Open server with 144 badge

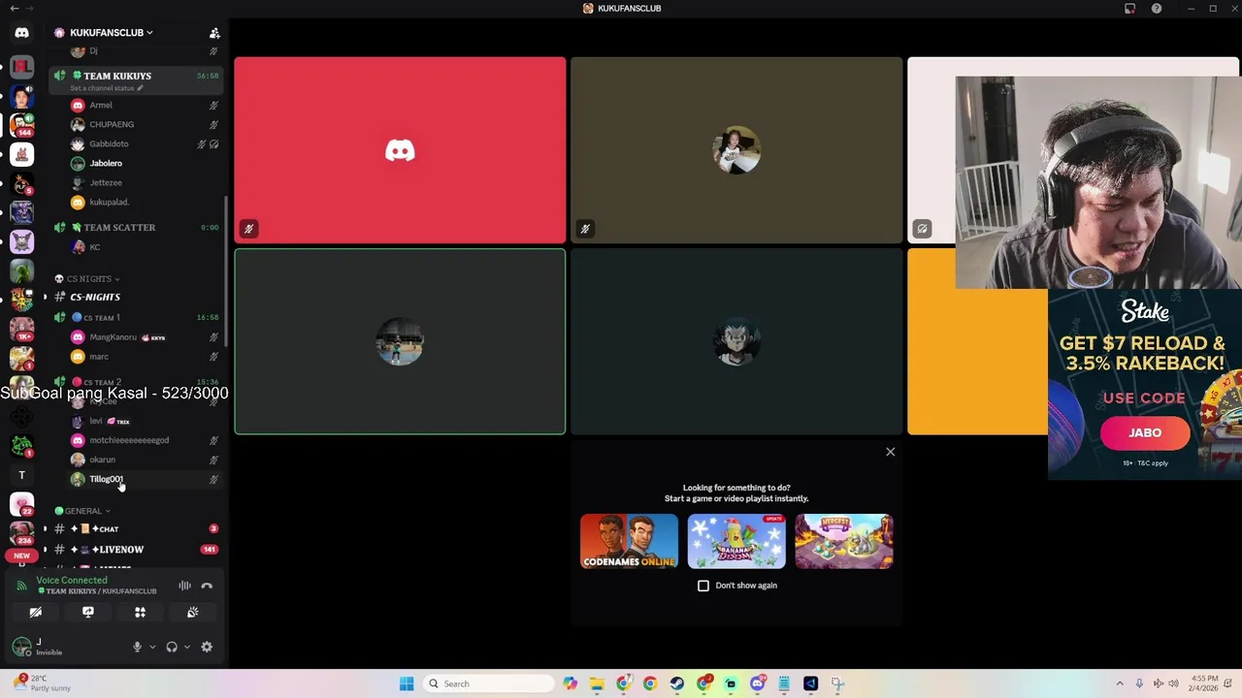tap(21, 125)
